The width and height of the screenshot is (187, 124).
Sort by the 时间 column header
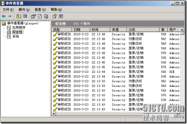tap(100, 29)
